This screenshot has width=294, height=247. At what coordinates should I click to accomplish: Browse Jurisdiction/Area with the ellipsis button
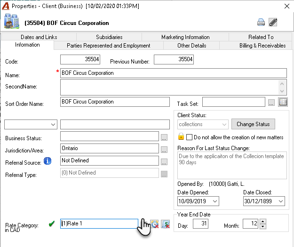164,150
